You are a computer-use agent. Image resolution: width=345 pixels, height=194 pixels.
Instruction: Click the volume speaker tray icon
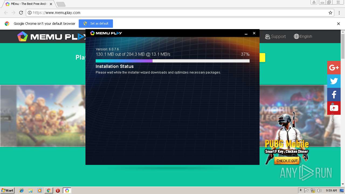319,190
